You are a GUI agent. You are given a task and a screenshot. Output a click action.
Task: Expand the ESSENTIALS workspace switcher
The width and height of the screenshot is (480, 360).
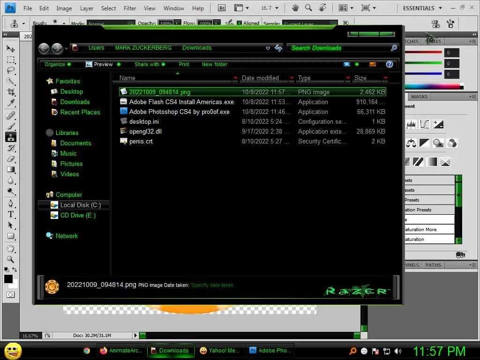422,8
